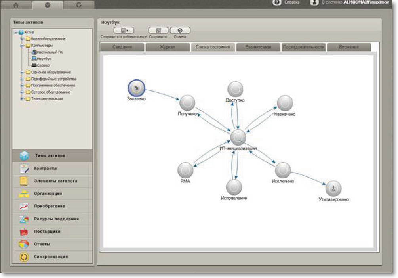Collapse the Компьютеры folder
Viewport: 398px width, 278px height.
pyautogui.click(x=22, y=46)
